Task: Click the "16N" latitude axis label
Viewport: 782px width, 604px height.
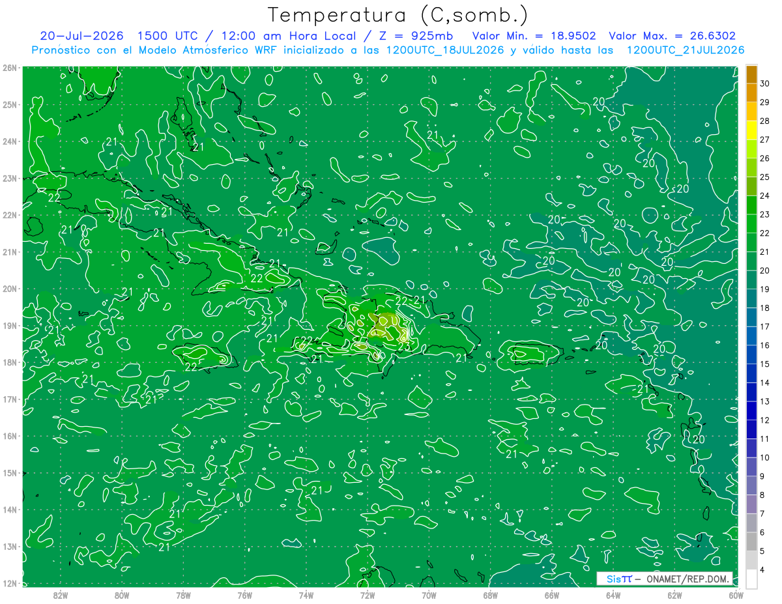Action: tap(9, 436)
